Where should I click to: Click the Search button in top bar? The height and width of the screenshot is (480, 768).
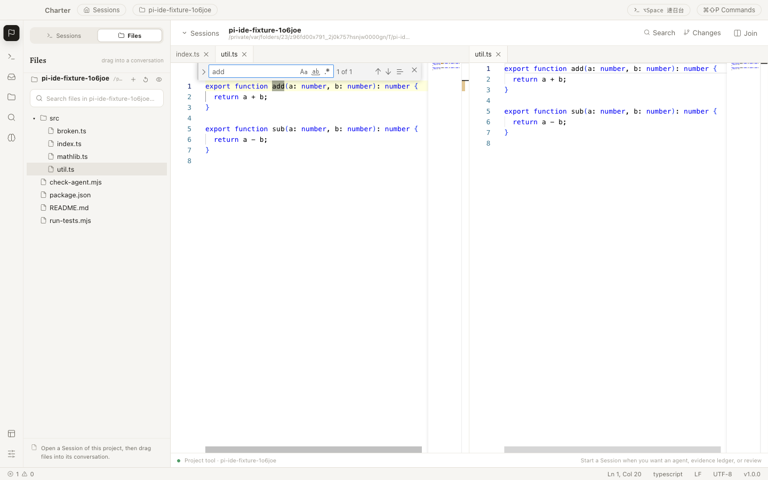[x=659, y=33]
